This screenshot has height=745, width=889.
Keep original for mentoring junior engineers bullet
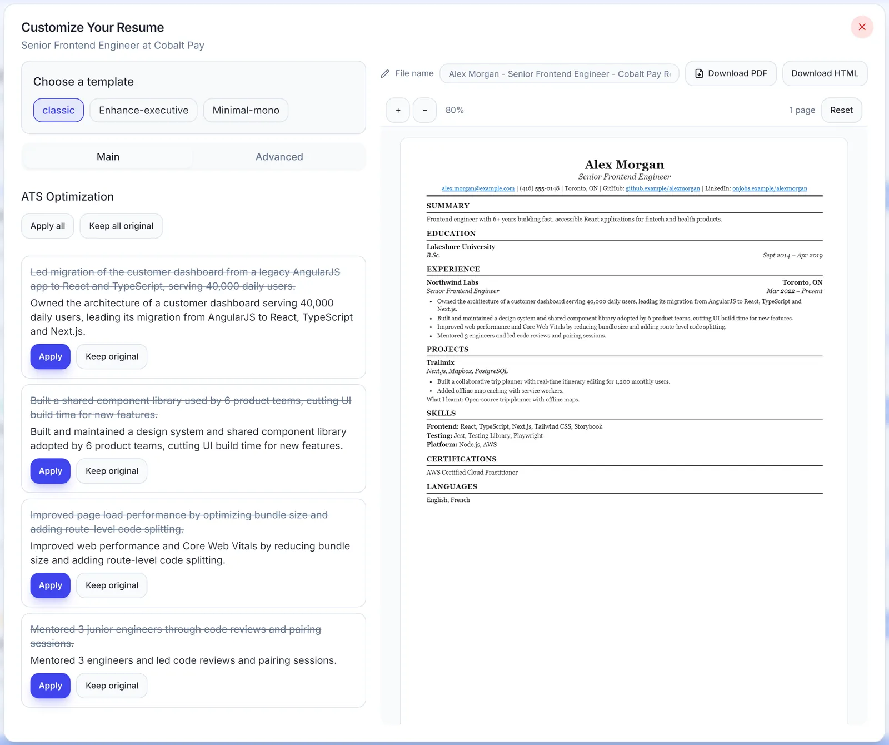[x=112, y=686]
